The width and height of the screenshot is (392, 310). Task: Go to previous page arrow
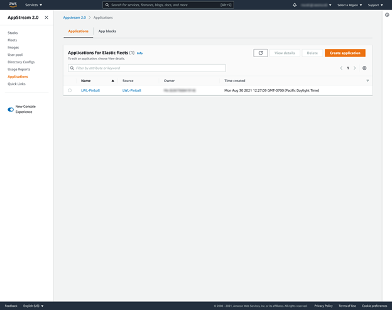tap(341, 68)
